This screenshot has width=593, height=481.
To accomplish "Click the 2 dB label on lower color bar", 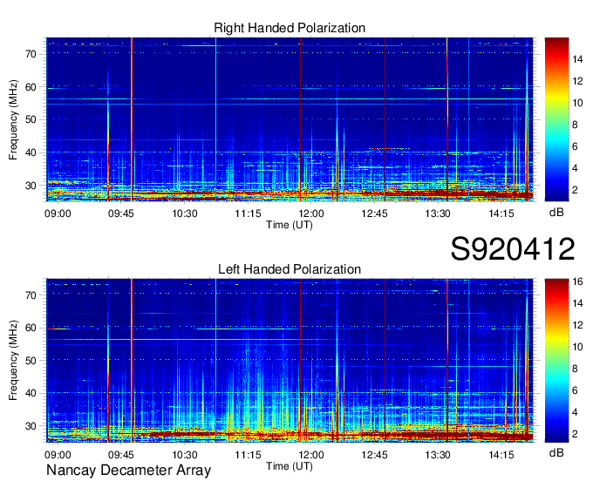I will coord(575,434).
